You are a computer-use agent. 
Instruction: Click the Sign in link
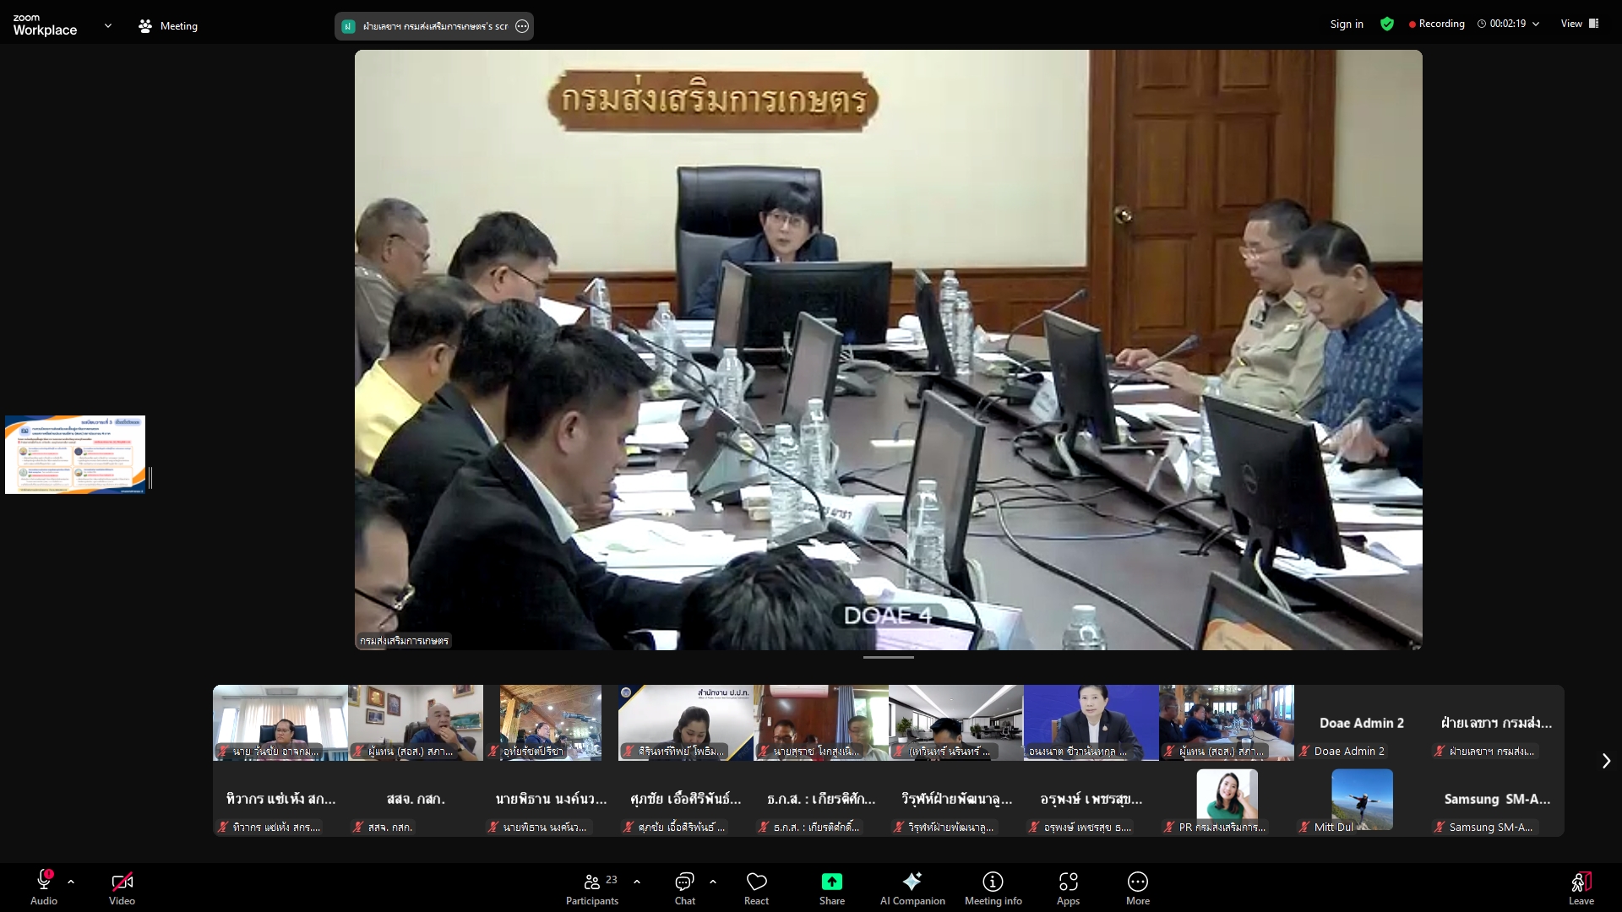1347,24
